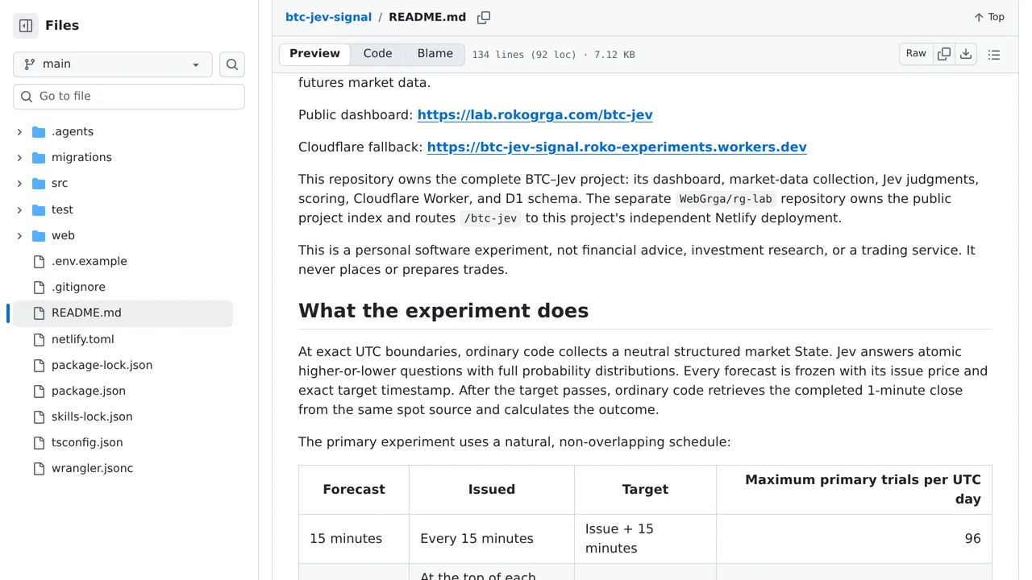
Task: Collapse the file tree side panel icon
Action: 26,26
